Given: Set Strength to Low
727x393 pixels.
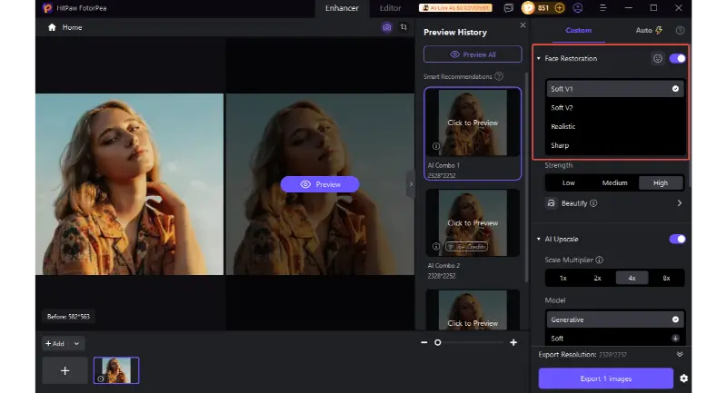Looking at the screenshot, I should 569,182.
